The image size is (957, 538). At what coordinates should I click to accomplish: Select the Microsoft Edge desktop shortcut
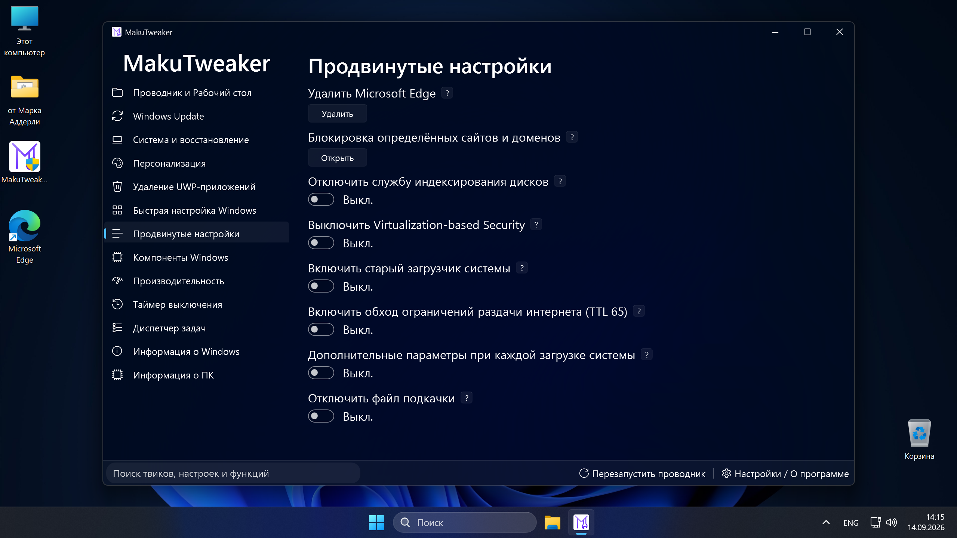(25, 237)
